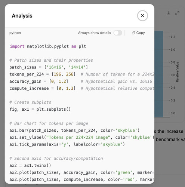185x187 pixels.
Task: Click the Relative Value axis label
Action: [177, 72]
